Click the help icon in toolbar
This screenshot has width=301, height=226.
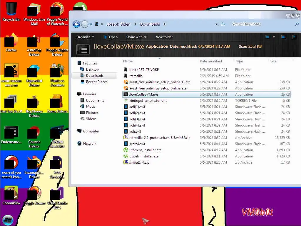(x=294, y=37)
